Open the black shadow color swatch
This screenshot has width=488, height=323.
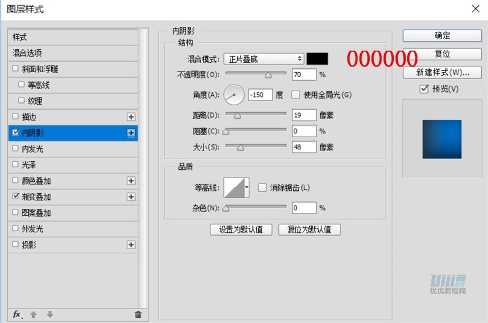click(317, 59)
